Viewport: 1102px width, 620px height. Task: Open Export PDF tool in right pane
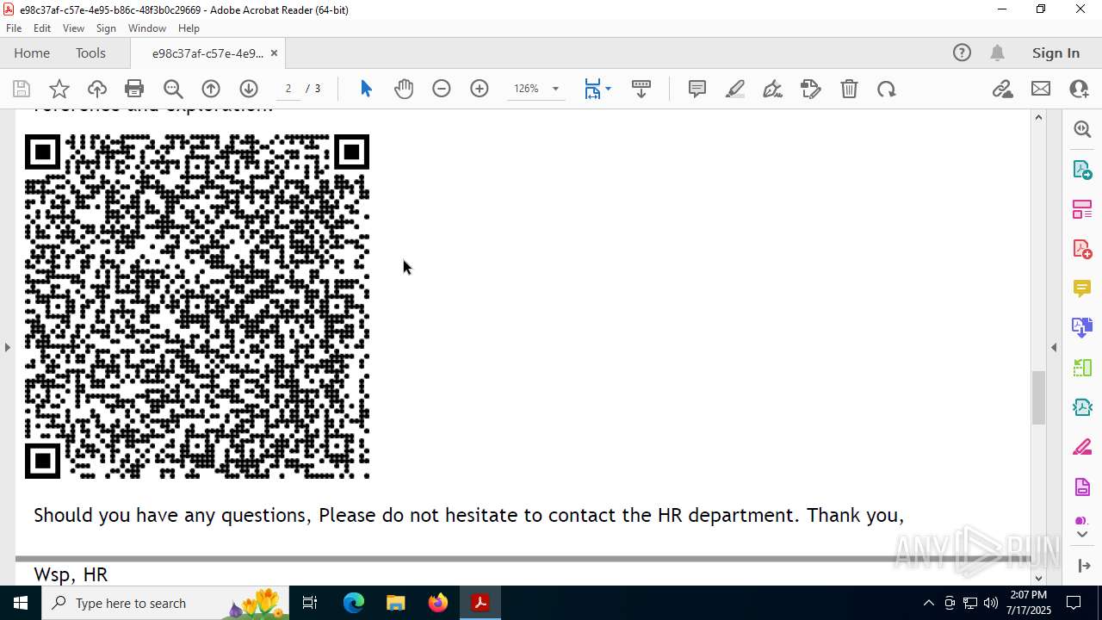click(1082, 169)
